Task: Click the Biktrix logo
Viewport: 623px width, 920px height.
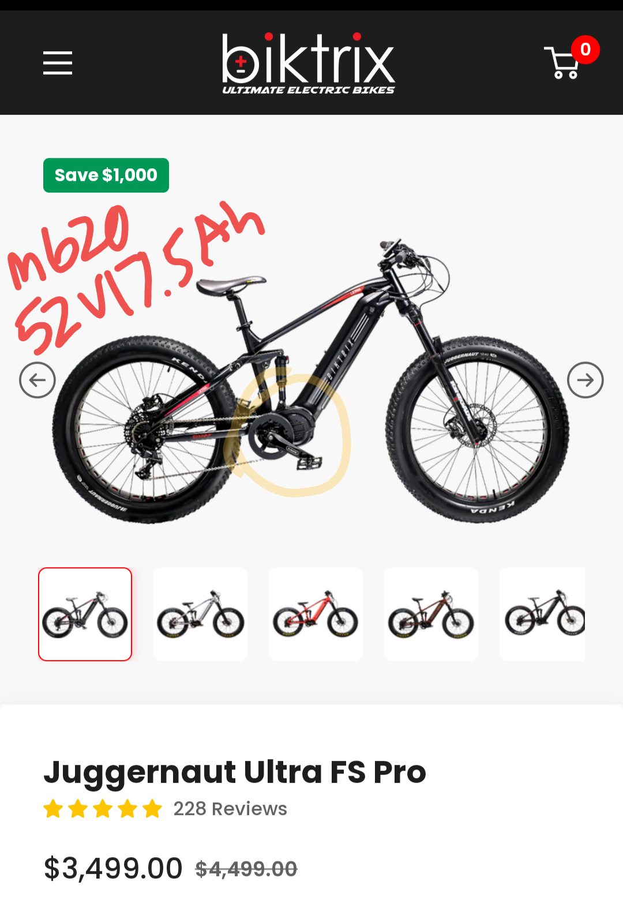Action: 309,63
